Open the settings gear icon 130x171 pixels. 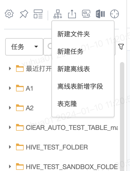pyautogui.click(x=9, y=14)
